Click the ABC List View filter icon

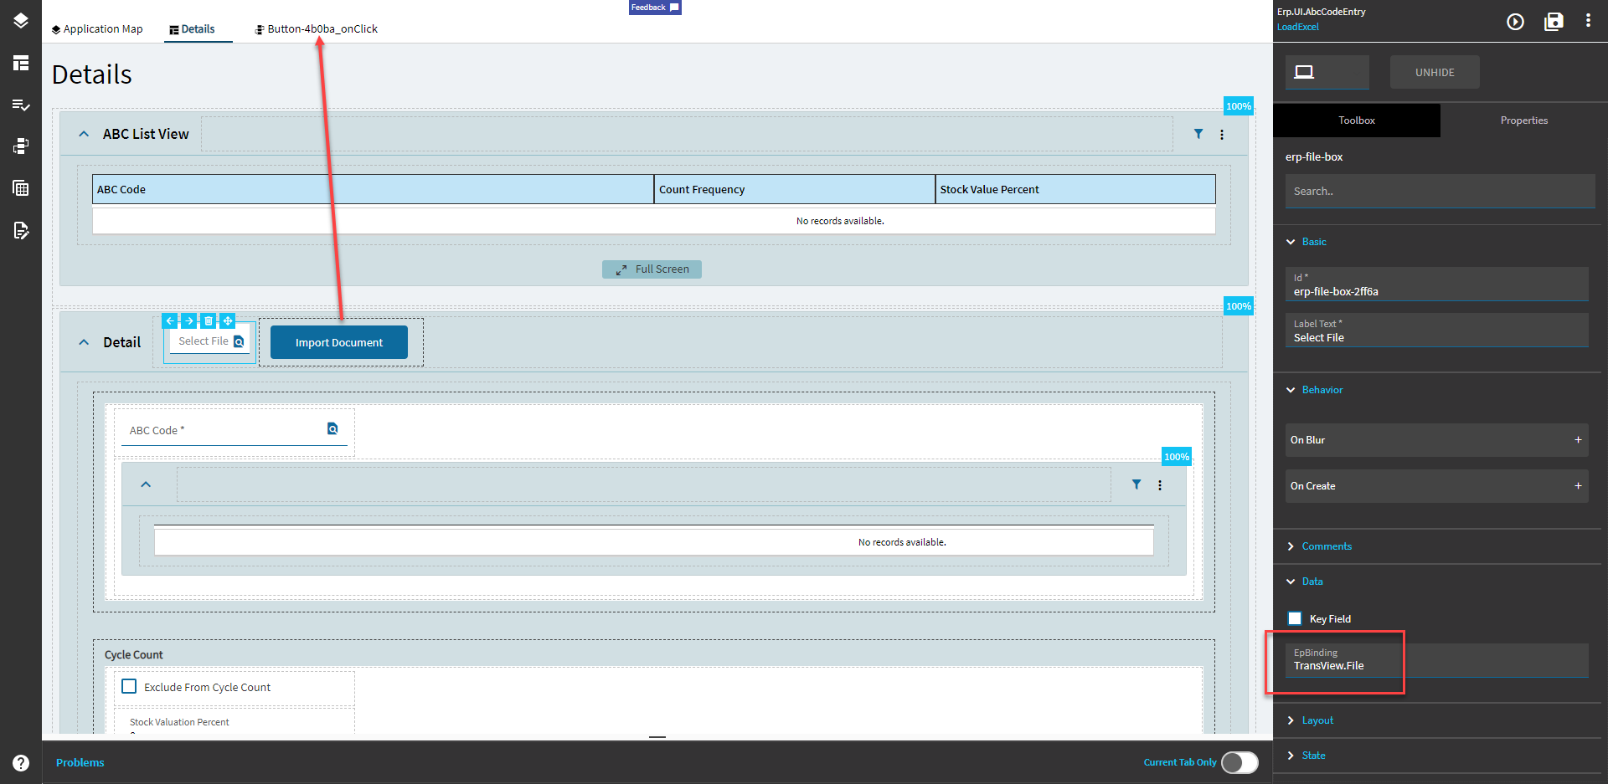(x=1198, y=134)
